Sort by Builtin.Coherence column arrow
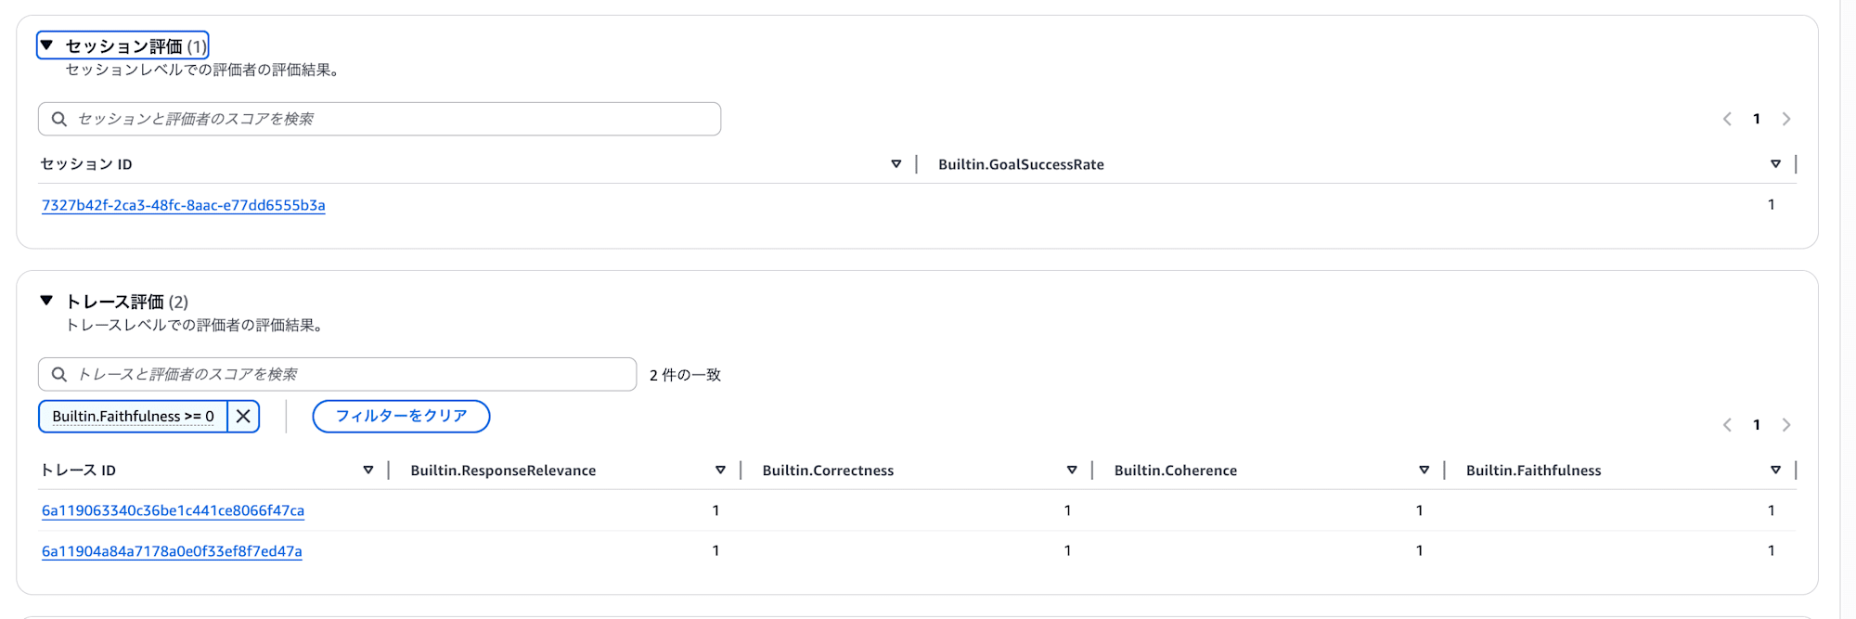This screenshot has width=1856, height=619. coord(1424,471)
